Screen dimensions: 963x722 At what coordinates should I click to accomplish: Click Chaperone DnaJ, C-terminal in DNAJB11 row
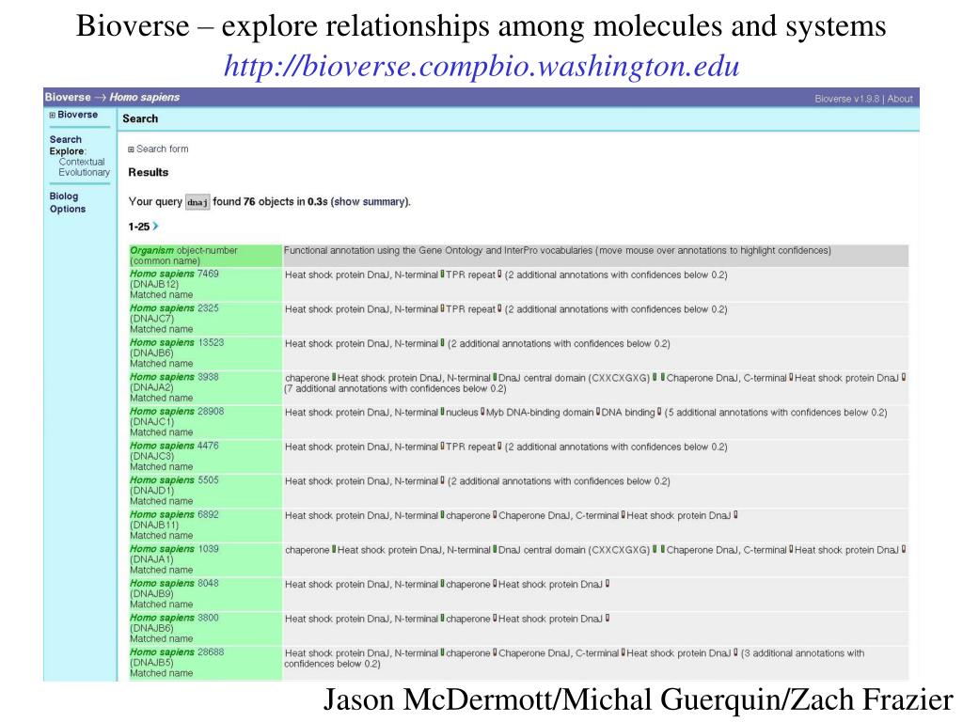[559, 516]
